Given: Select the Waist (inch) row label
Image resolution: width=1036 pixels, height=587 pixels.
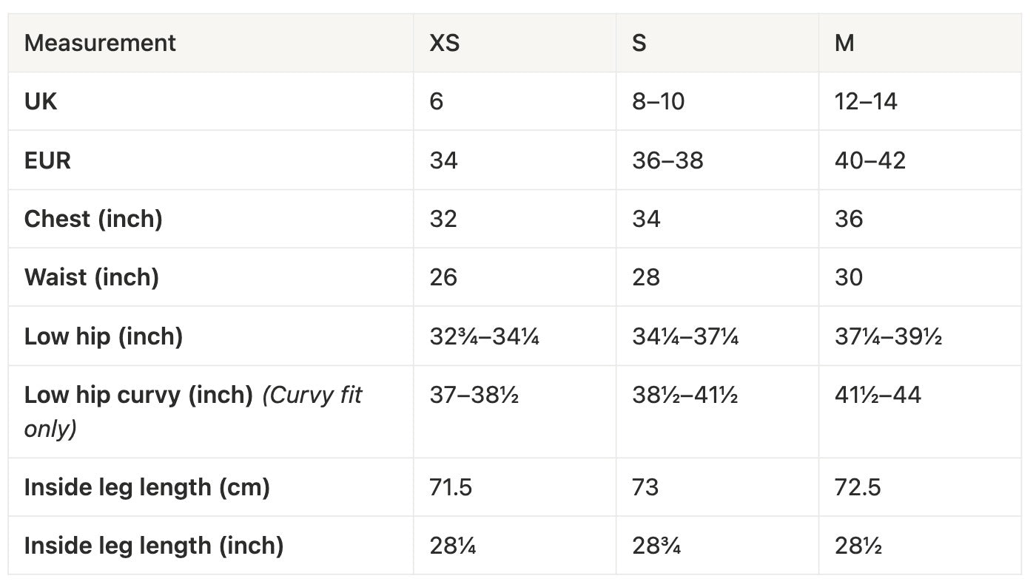Looking at the screenshot, I should coord(92,277).
